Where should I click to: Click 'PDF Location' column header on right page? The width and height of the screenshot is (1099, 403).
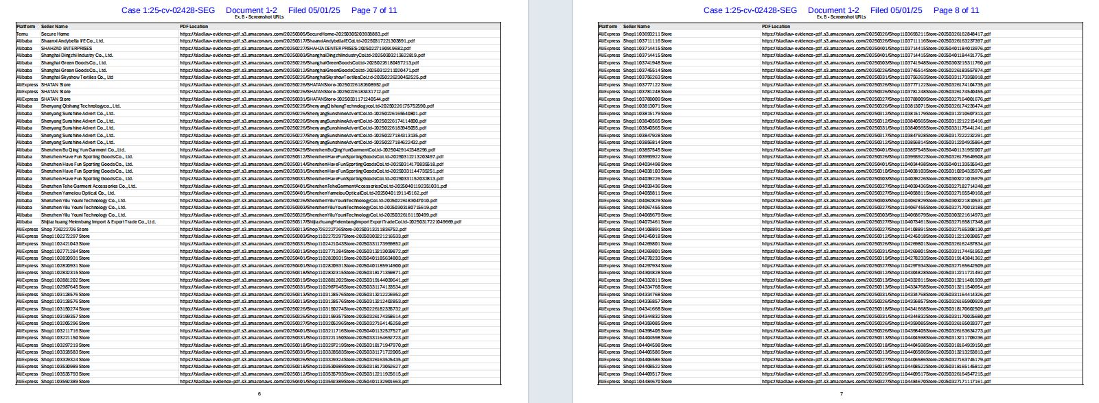point(776,27)
